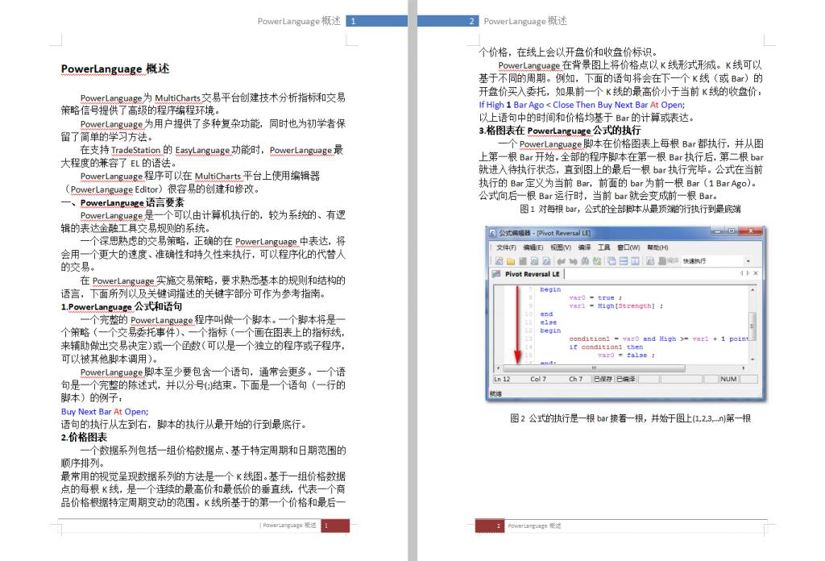This screenshot has height=561, width=825.
Task: Click the binoculars find toolbar icon
Action: [x=585, y=261]
